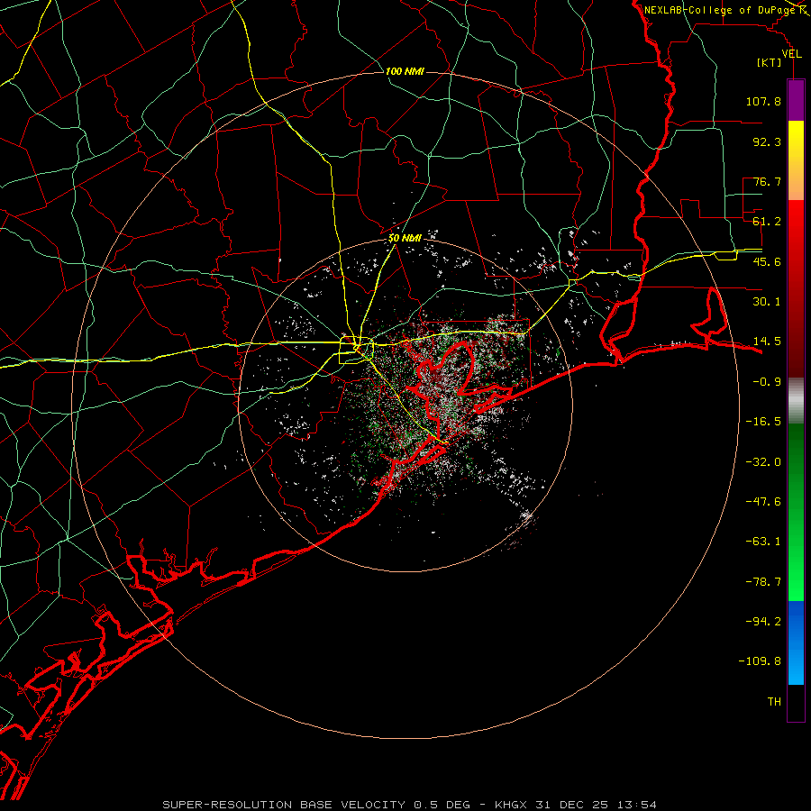Select the 61.2 velocity scale value

[767, 222]
